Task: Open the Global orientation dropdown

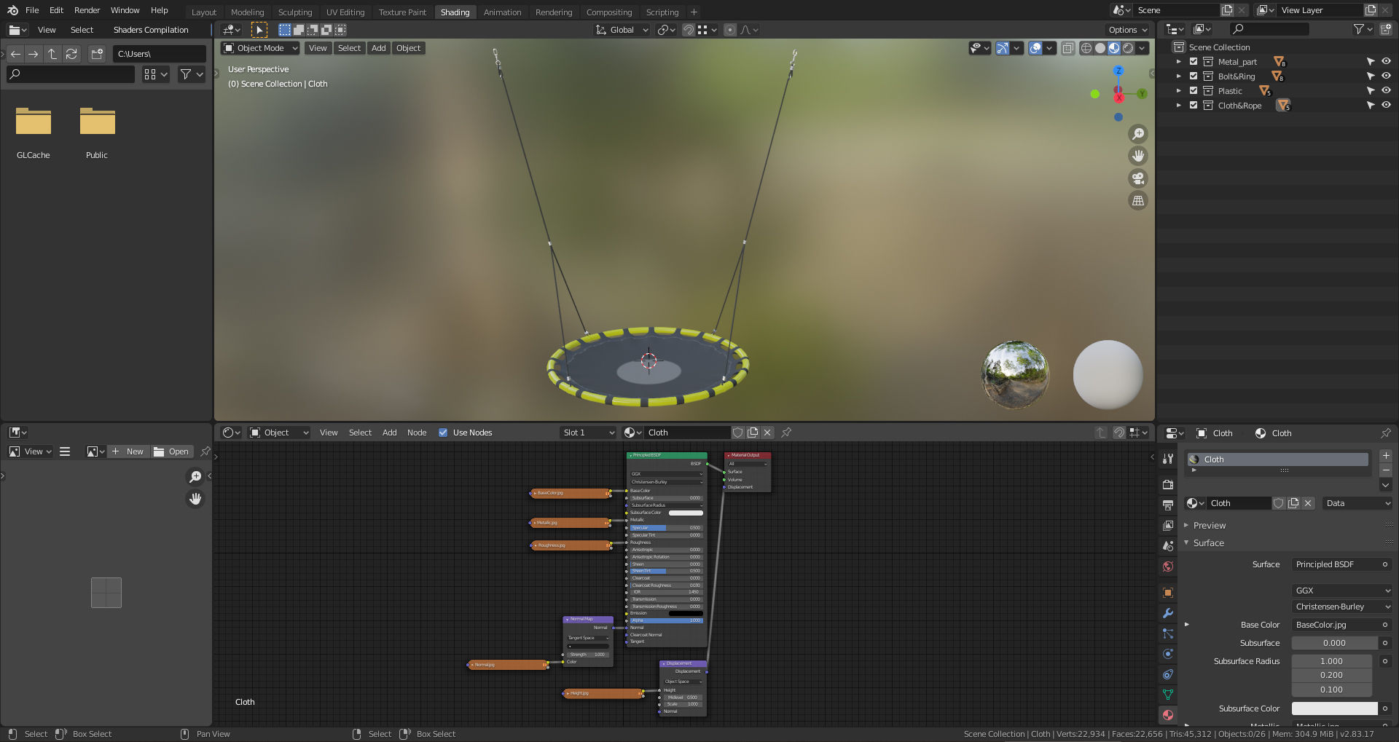Action: (x=622, y=30)
